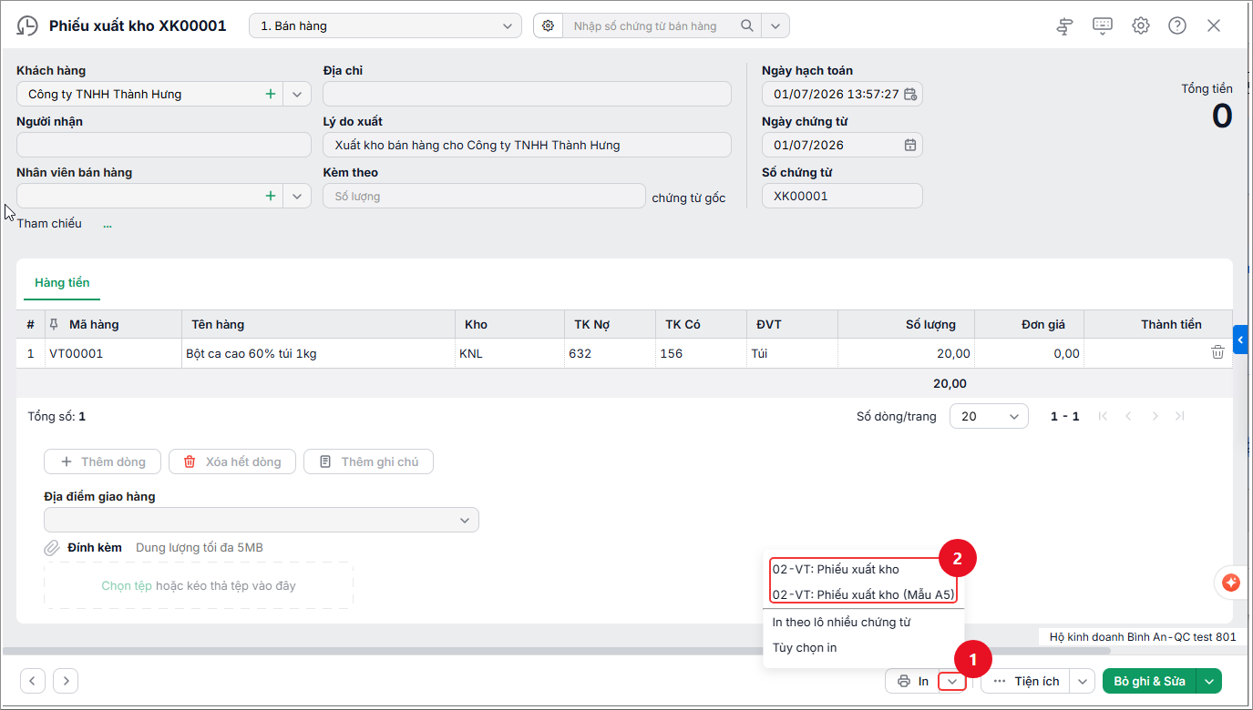Image resolution: width=1253 pixels, height=710 pixels.
Task: Jump to the last page of the table
Action: [1180, 416]
